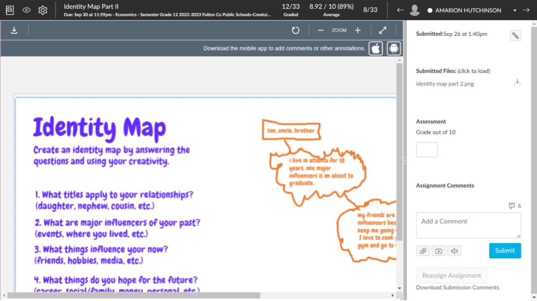The width and height of the screenshot is (537, 301).
Task: Open the Apple mobile app download
Action: coord(376,48)
